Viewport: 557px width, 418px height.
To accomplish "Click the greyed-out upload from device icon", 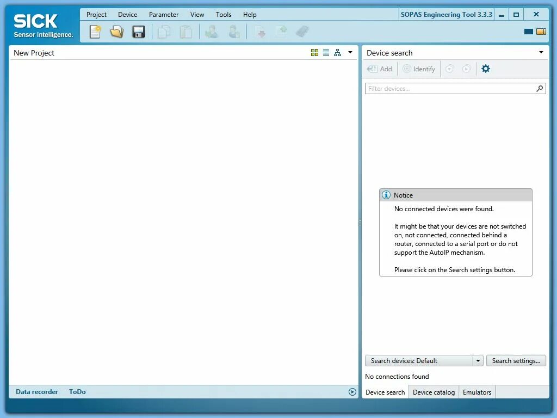I will click(x=282, y=32).
